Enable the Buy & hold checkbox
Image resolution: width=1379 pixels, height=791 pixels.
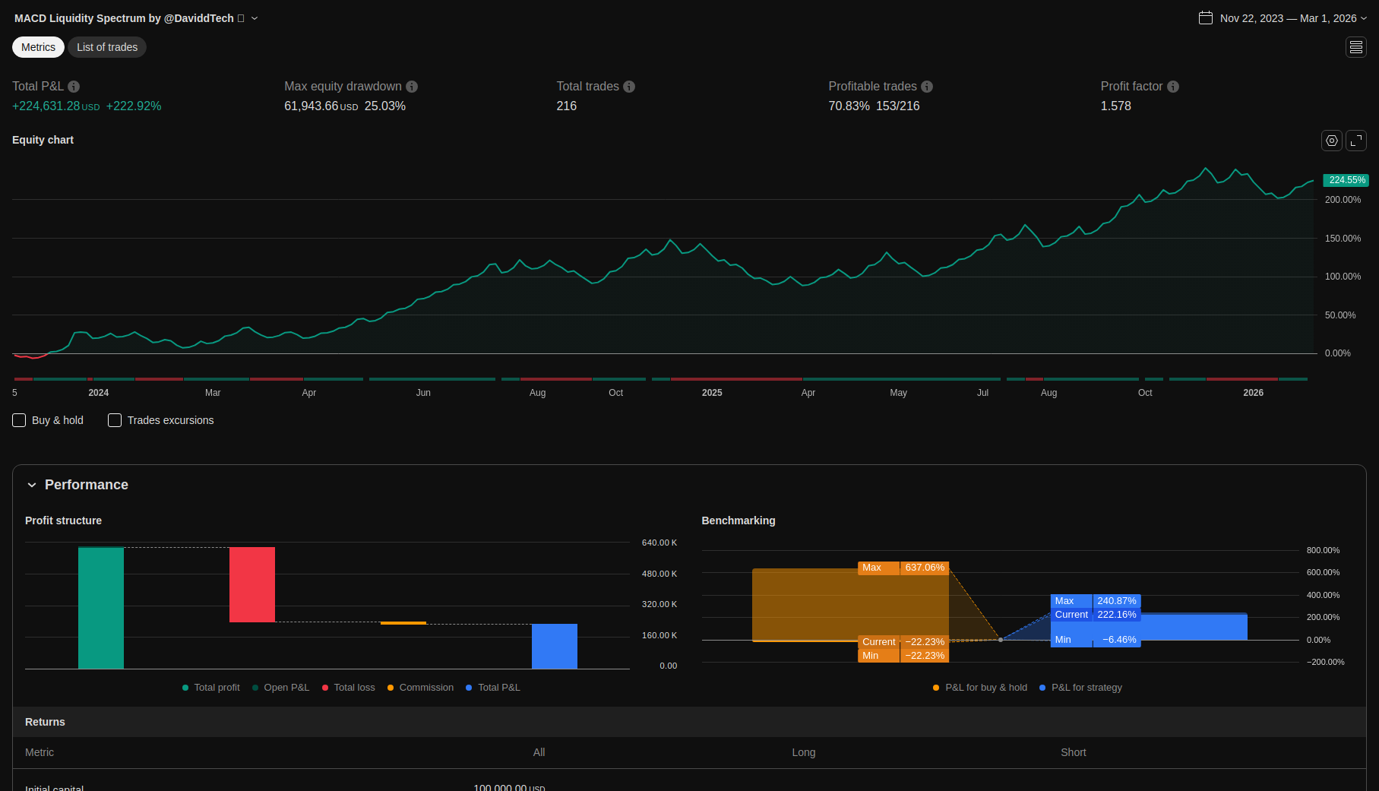20,420
